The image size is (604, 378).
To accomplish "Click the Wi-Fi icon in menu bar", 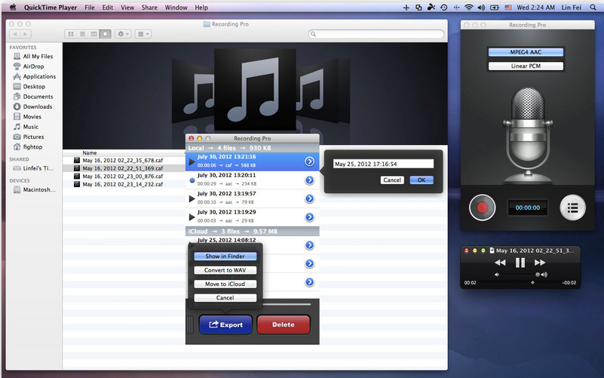I will (468, 8).
